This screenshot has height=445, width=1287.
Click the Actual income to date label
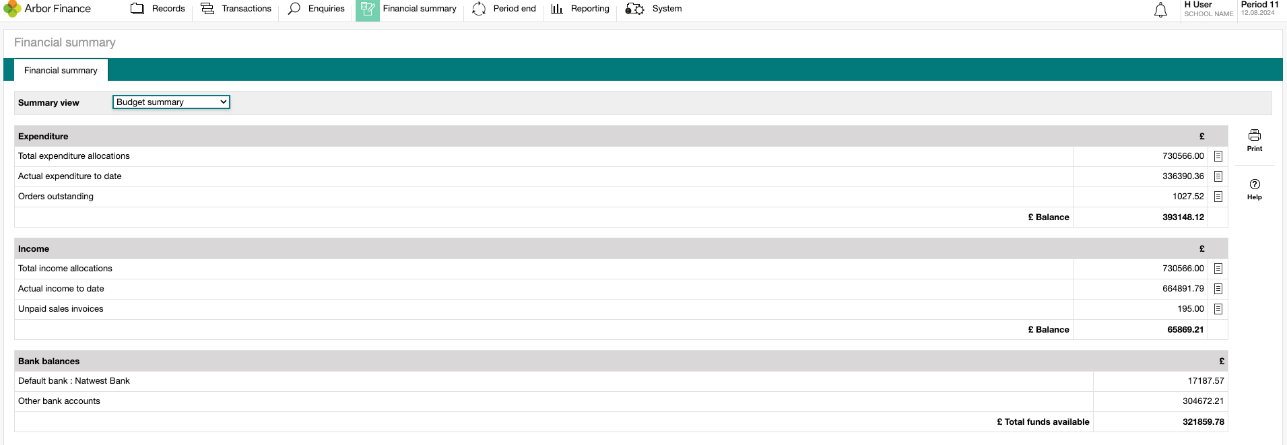click(61, 289)
